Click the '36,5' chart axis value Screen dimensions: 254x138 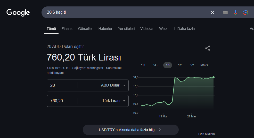click(x=136, y=104)
